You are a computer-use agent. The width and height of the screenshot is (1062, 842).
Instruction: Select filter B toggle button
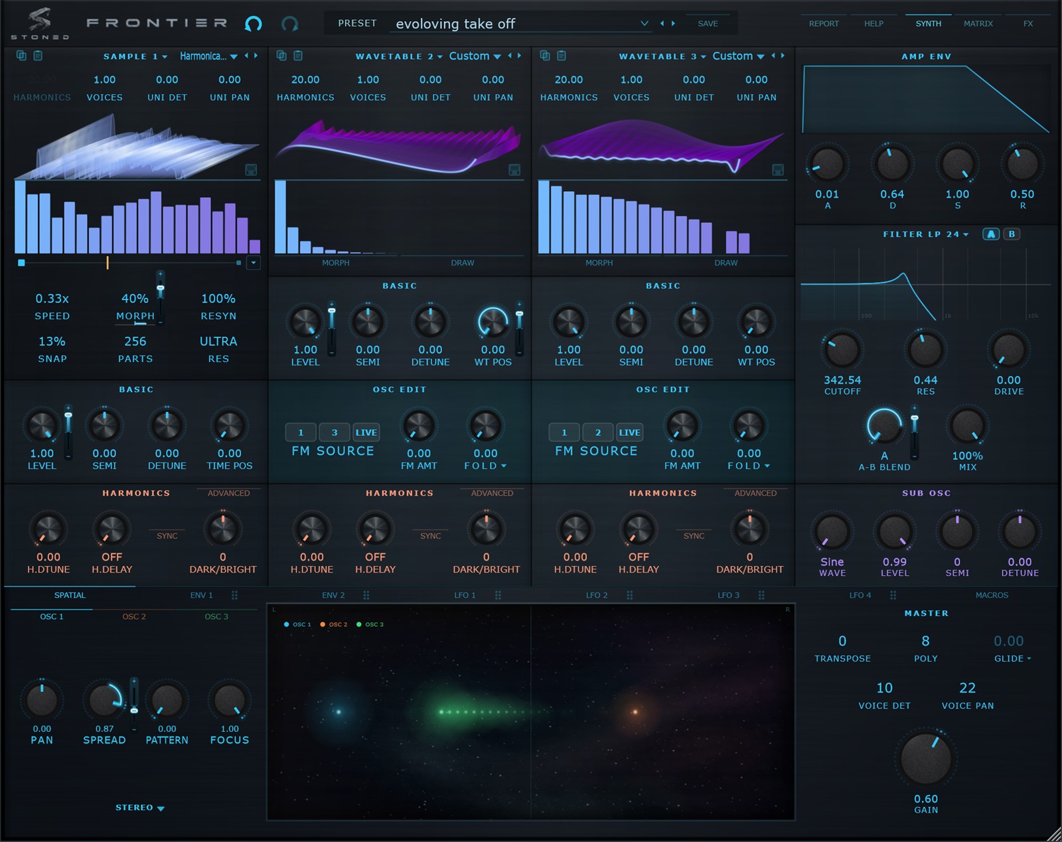[x=1012, y=234]
